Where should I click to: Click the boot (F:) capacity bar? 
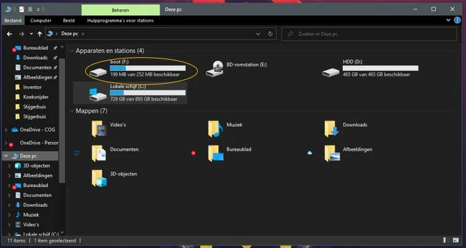click(x=148, y=68)
